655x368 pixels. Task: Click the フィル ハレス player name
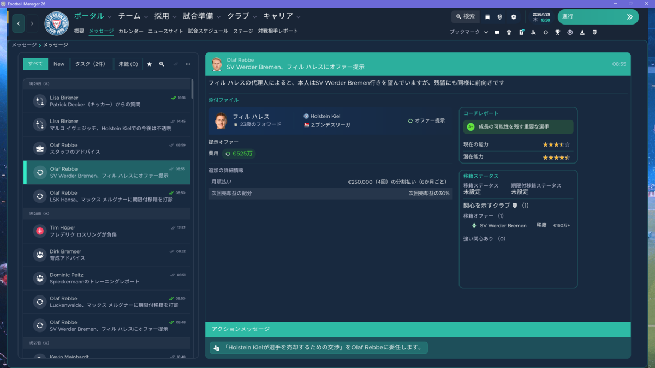coord(251,117)
